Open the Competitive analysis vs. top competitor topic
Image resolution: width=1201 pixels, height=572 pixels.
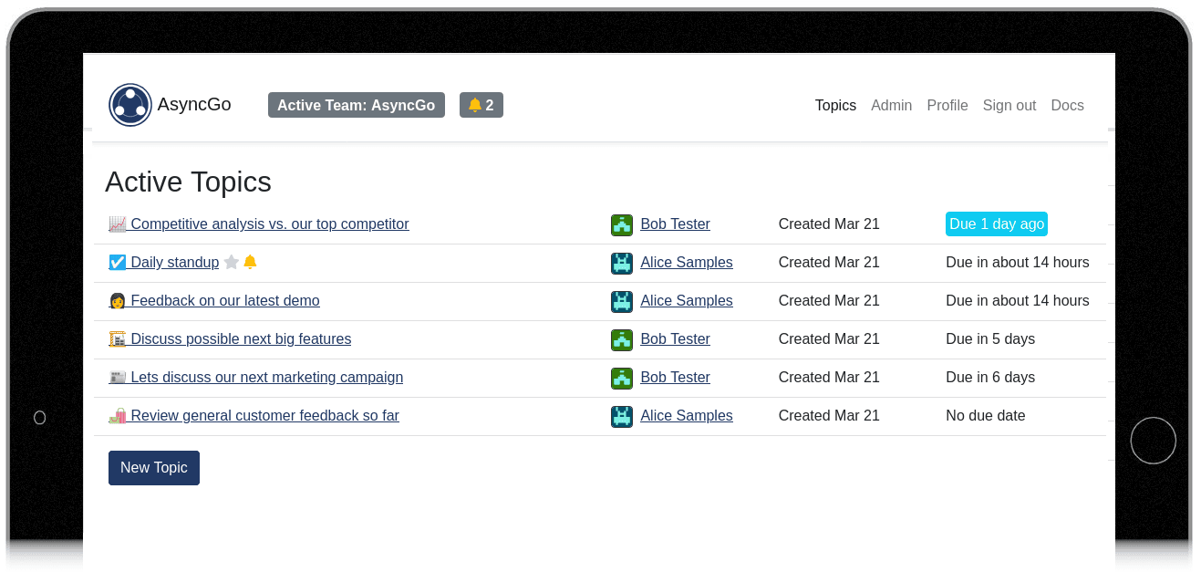[x=269, y=224]
